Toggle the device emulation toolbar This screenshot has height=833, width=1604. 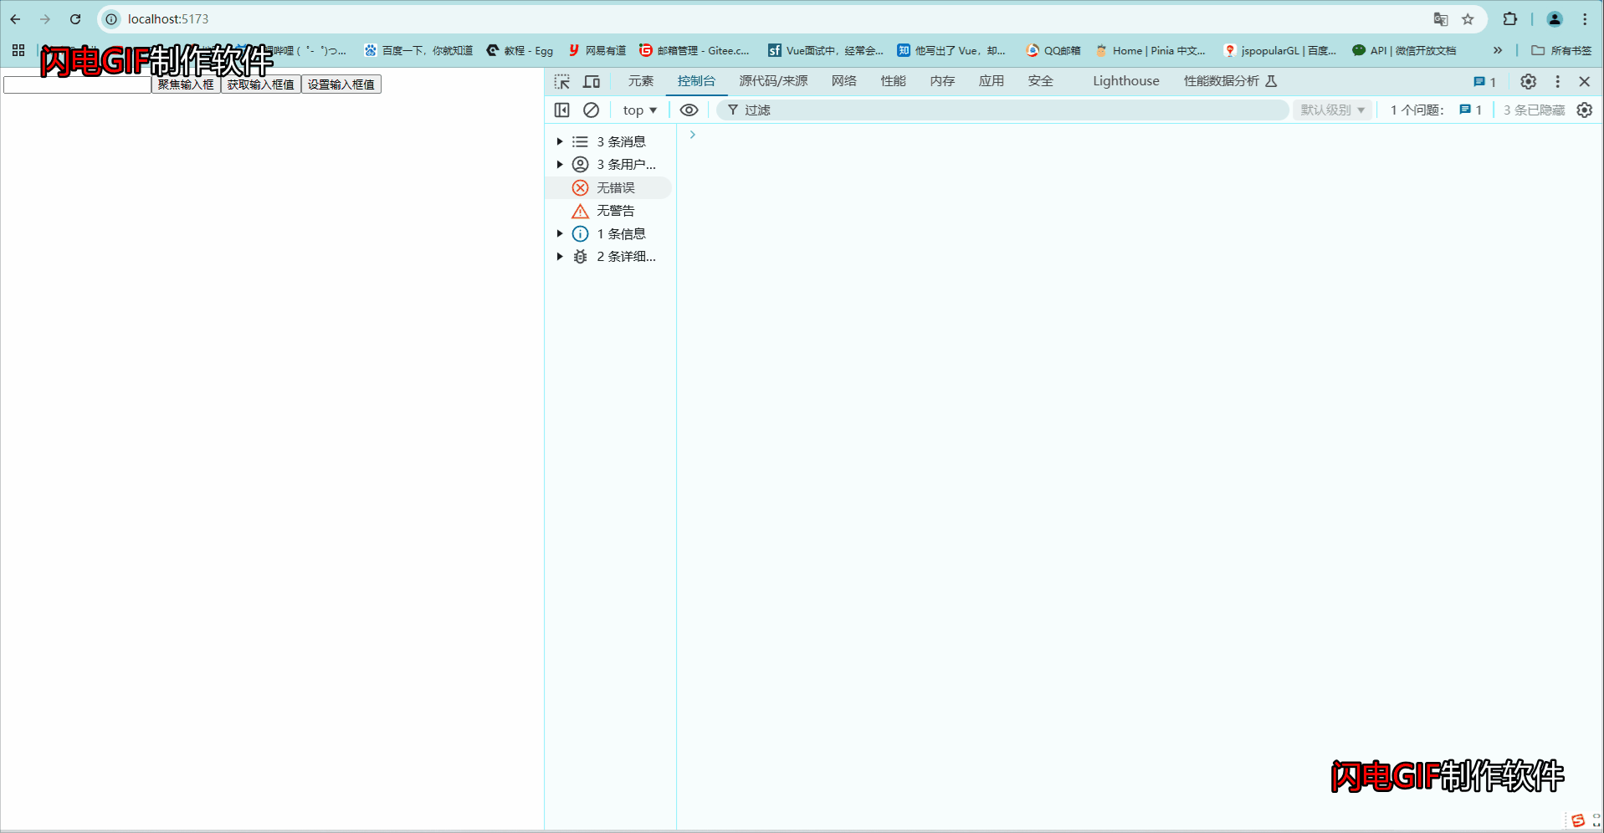[592, 81]
